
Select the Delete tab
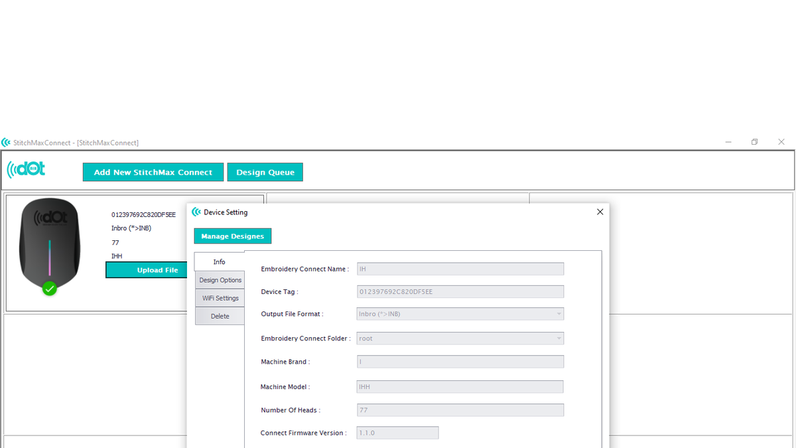pyautogui.click(x=220, y=316)
